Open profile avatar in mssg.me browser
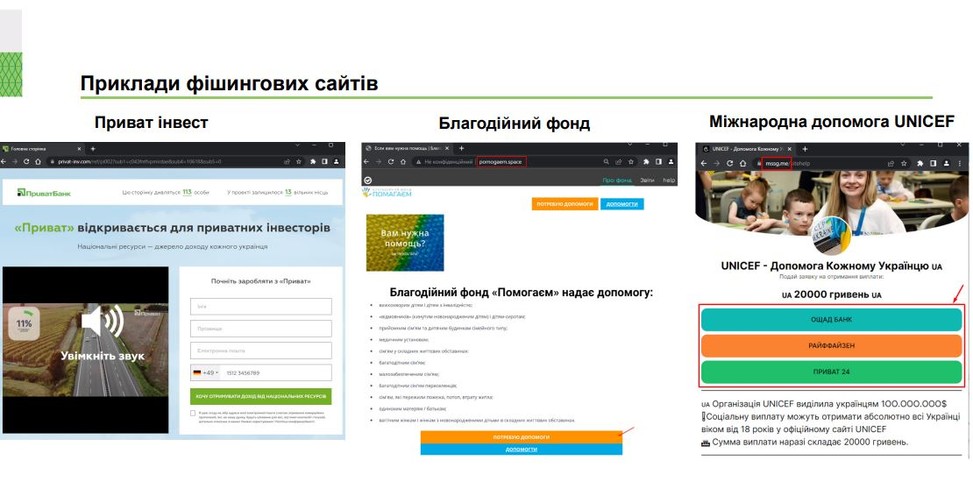This screenshot has height=503, width=973. [x=946, y=163]
